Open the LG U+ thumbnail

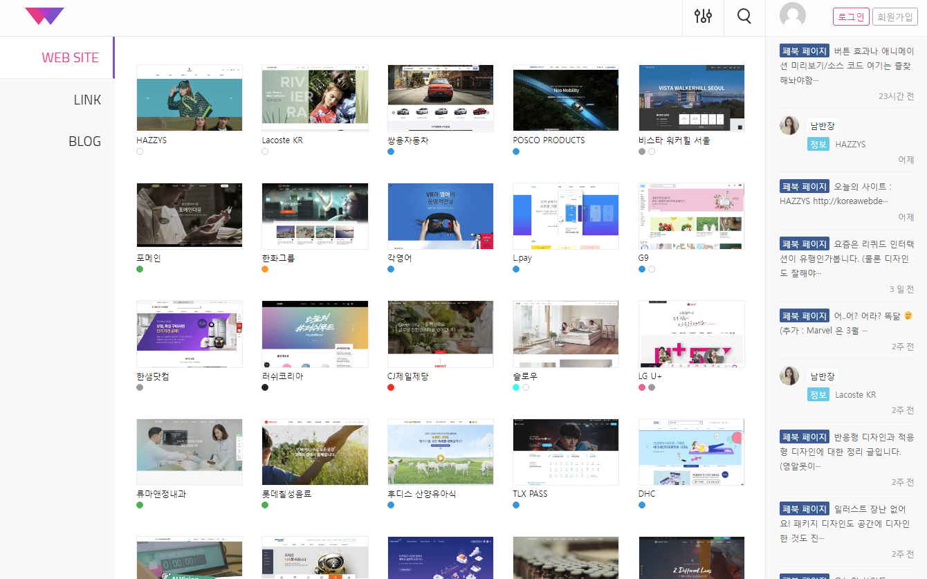coord(692,334)
